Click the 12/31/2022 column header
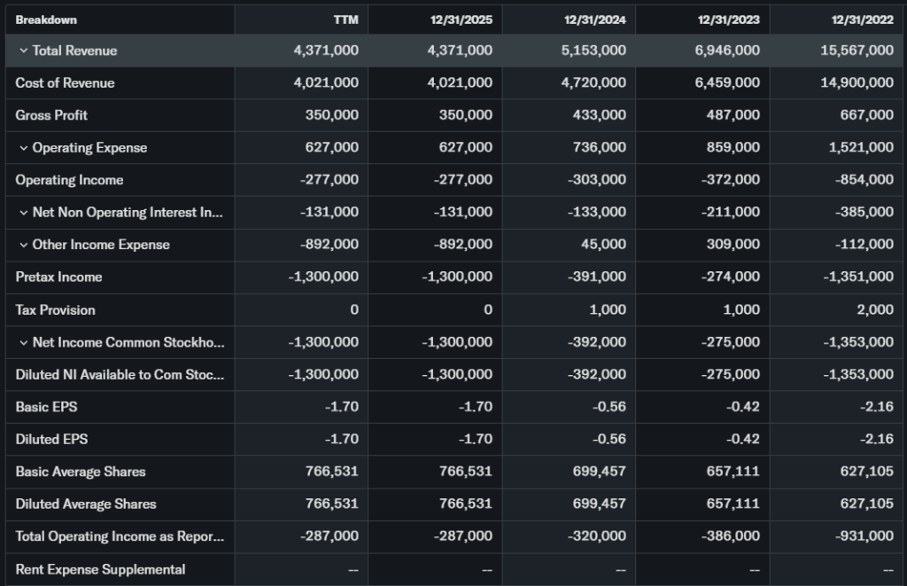This screenshot has height=586, width=907. click(863, 20)
